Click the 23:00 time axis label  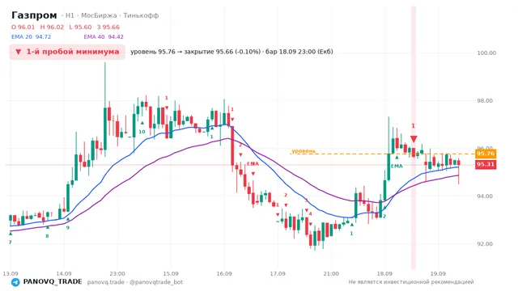pyautogui.click(x=117, y=273)
